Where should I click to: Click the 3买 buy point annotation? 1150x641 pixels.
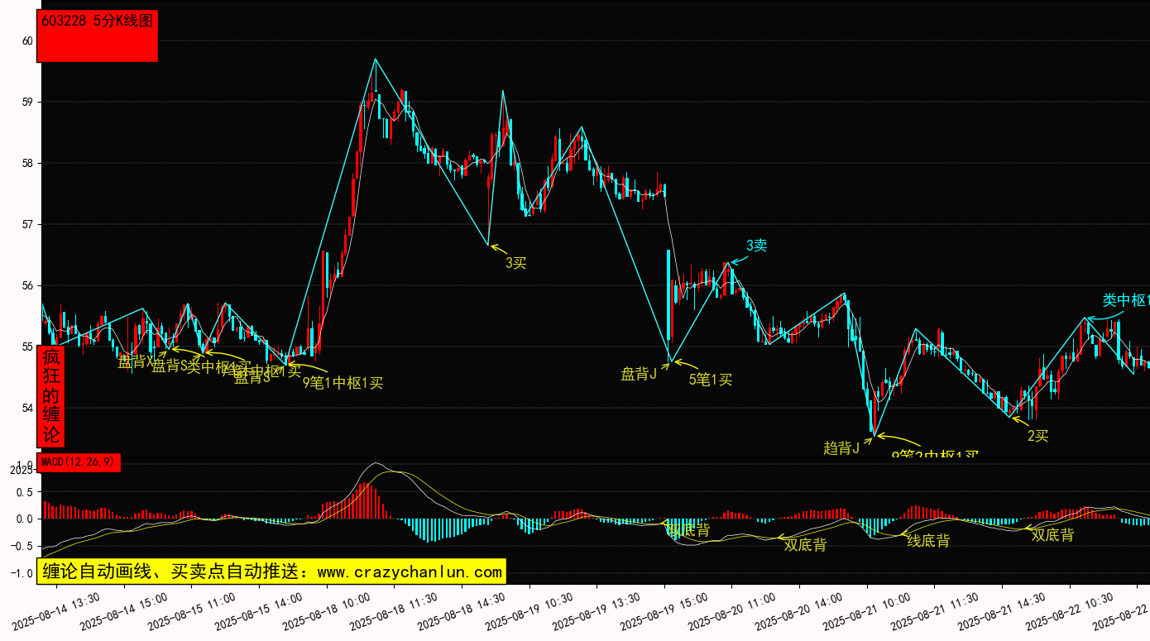pos(516,263)
